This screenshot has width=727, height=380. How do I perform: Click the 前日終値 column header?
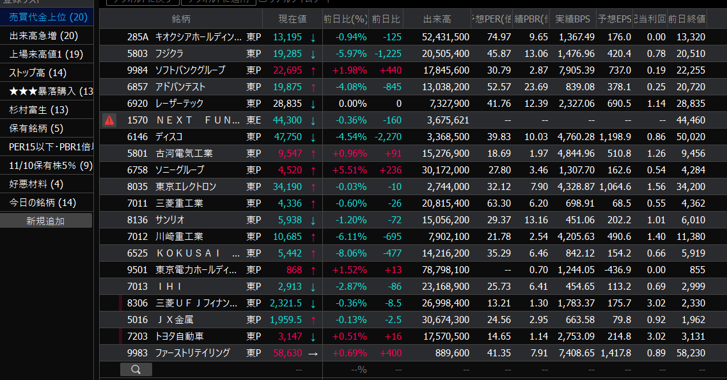(685, 19)
